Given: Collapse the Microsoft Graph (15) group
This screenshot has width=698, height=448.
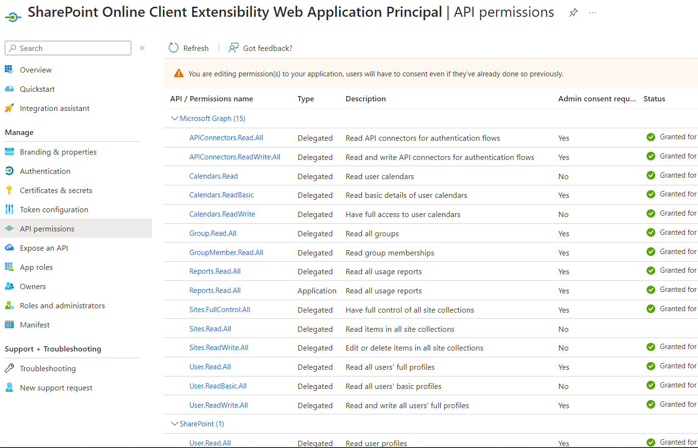Looking at the screenshot, I should pos(174,118).
